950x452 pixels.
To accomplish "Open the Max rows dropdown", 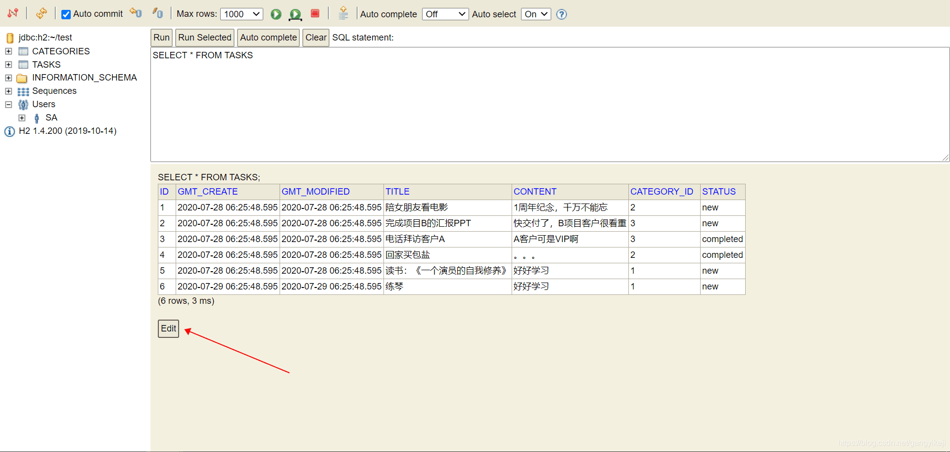I will point(241,14).
